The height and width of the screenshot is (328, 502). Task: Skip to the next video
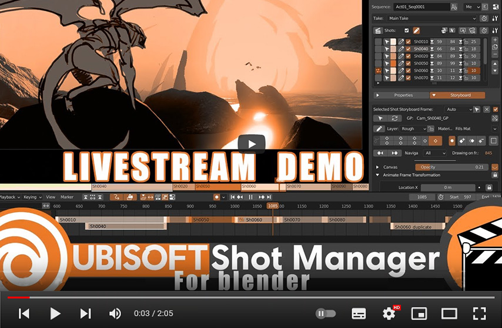pos(85,314)
